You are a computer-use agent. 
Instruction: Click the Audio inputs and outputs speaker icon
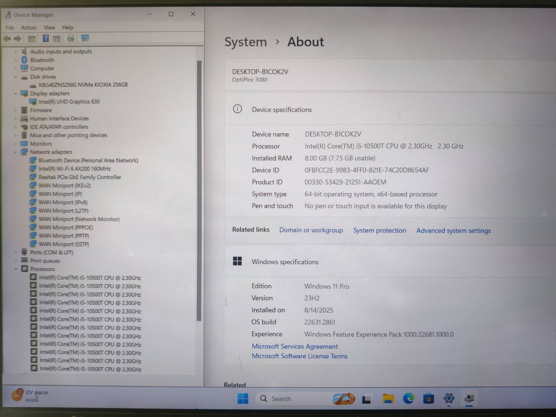pyautogui.click(x=24, y=51)
